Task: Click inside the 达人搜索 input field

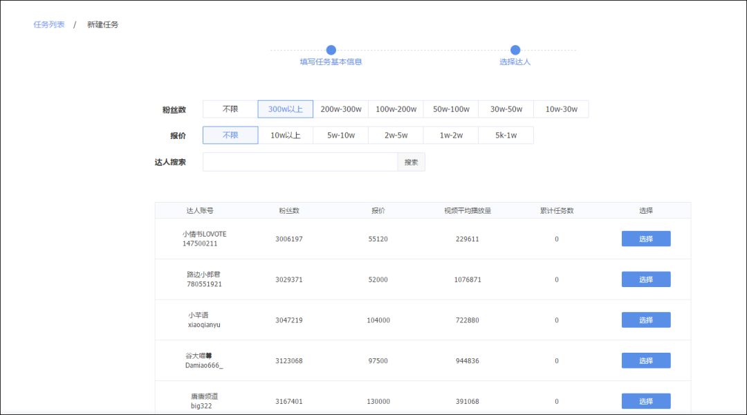Action: pyautogui.click(x=297, y=161)
